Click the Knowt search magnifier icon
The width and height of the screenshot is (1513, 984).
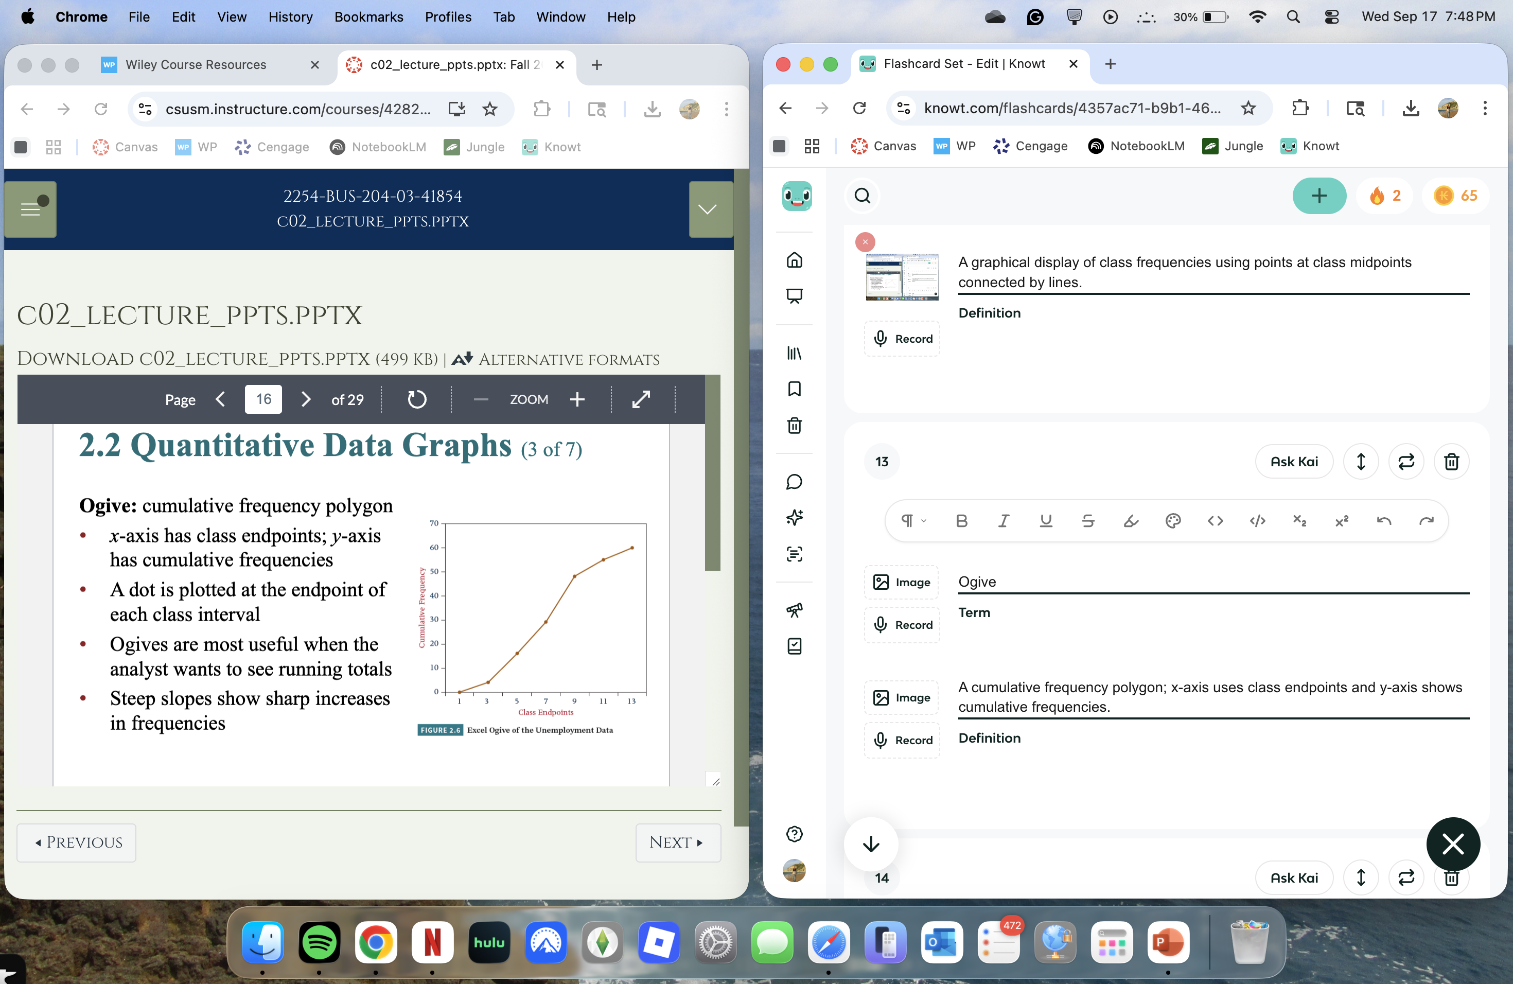[x=862, y=196]
